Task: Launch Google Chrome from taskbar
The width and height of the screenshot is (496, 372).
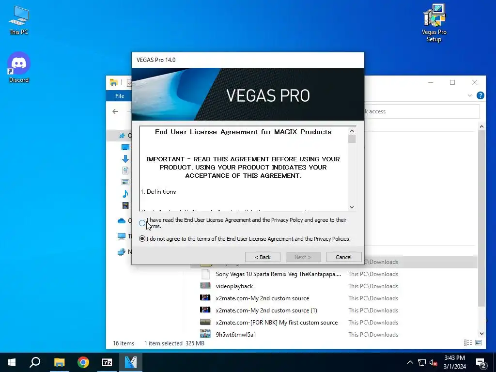Action: point(83,362)
